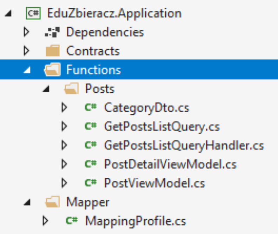
Task: Click the open Functions folder icon
Action: point(52,70)
